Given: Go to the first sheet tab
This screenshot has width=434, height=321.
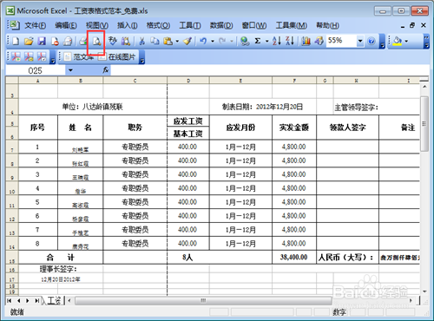Looking at the screenshot, I should (10, 301).
